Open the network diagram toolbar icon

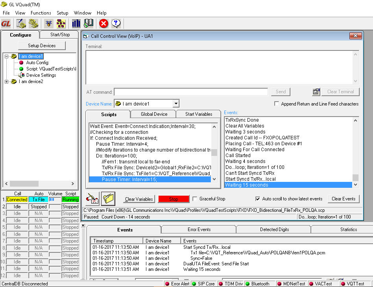[x=61, y=23]
